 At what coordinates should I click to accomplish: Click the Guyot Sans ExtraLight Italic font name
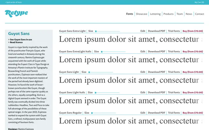pyautogui.click(x=75, y=51)
